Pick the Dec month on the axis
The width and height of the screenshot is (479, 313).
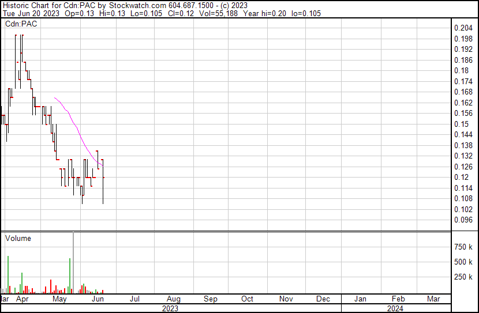(x=323, y=299)
